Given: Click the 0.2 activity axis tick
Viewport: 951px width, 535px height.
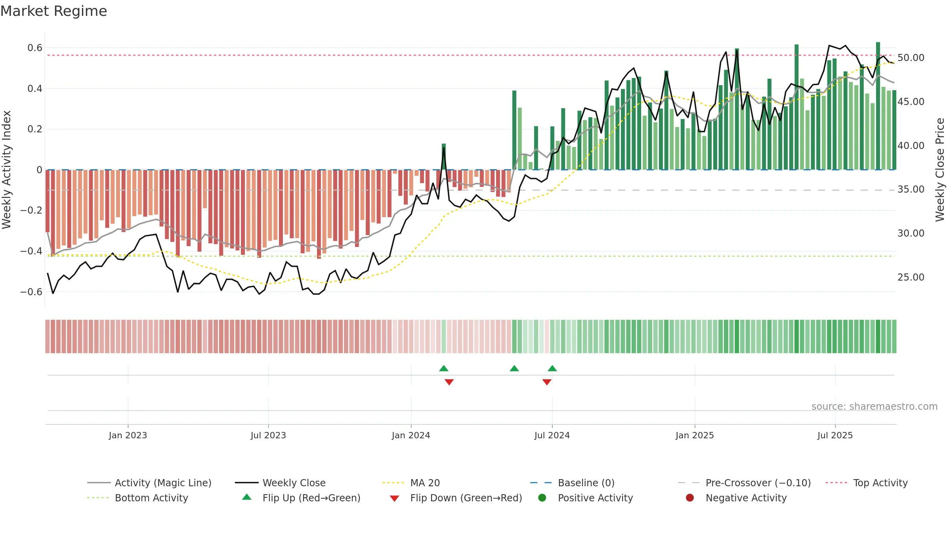Looking at the screenshot, I should click(35, 129).
